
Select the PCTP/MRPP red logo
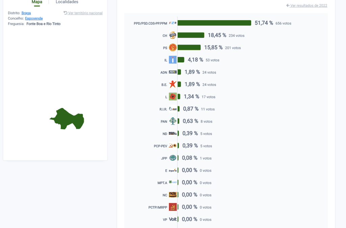click(x=173, y=207)
